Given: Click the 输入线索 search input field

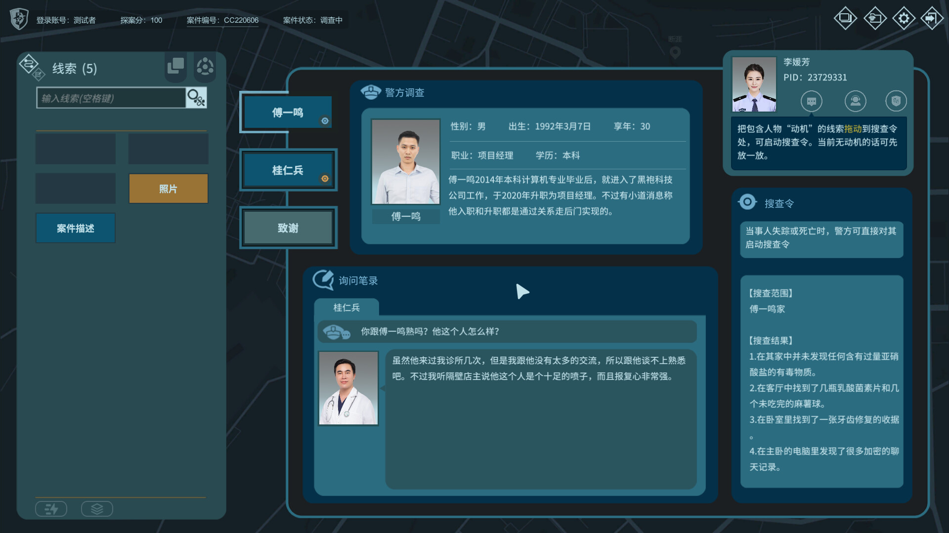Looking at the screenshot, I should click(x=111, y=97).
